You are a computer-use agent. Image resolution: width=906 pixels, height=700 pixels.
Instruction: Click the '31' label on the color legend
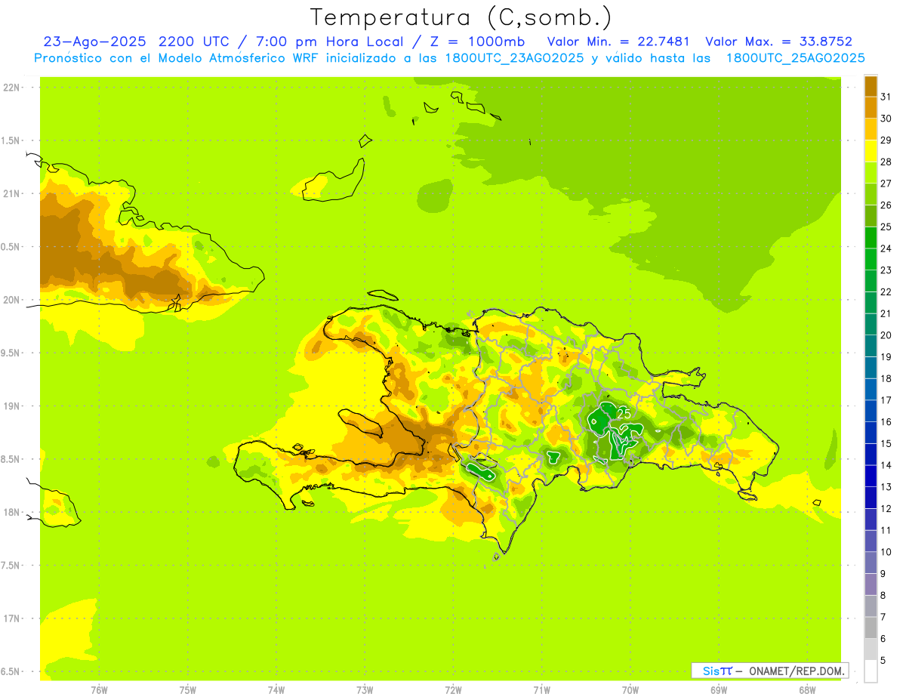pyautogui.click(x=886, y=97)
